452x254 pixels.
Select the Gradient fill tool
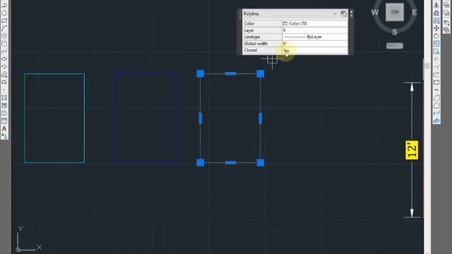(4, 105)
